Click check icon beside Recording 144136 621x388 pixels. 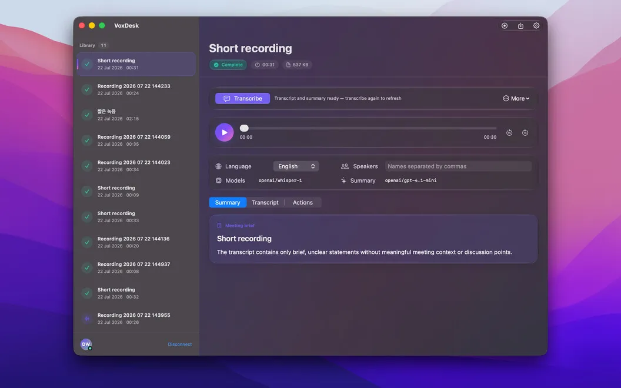[x=87, y=242]
